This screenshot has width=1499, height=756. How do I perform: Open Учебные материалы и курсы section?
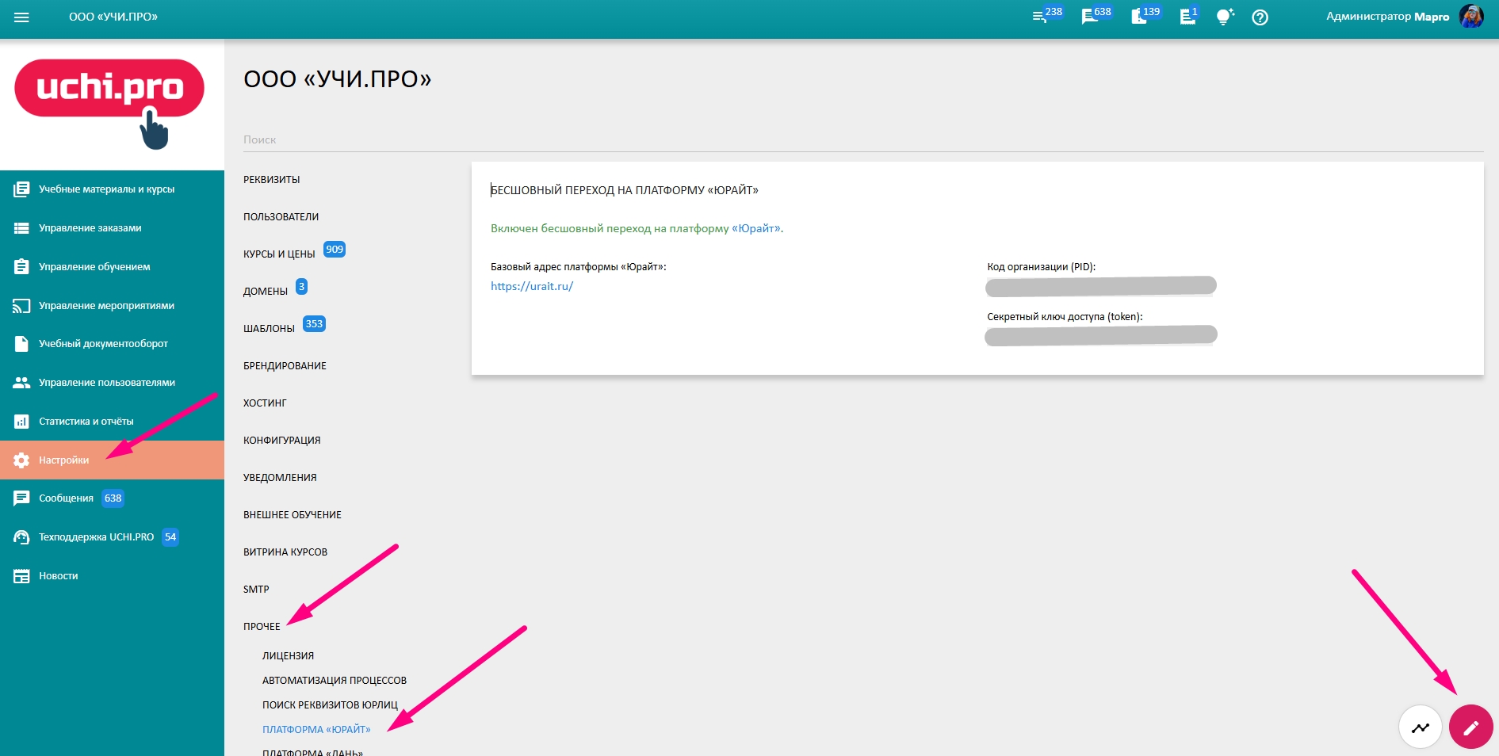(112, 189)
